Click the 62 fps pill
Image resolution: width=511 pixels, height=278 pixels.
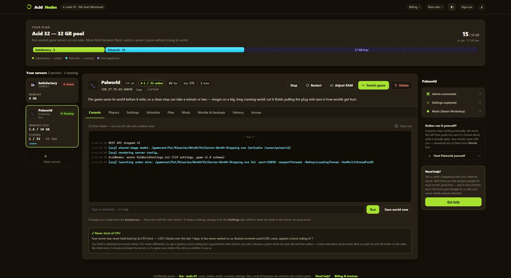(173, 83)
